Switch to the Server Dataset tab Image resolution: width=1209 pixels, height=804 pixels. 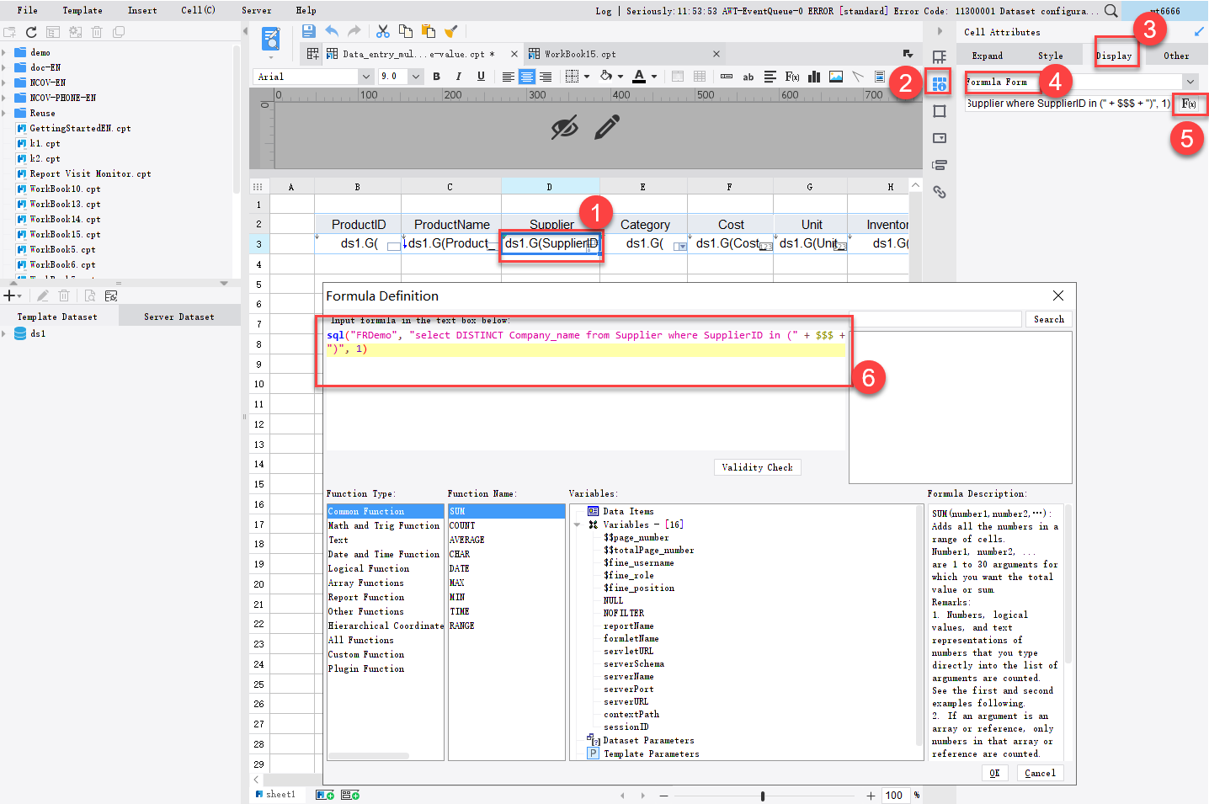point(178,317)
